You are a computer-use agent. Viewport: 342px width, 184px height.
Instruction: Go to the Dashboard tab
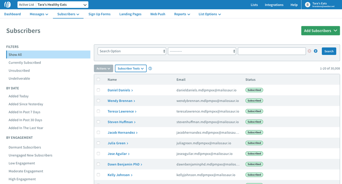tap(12, 14)
